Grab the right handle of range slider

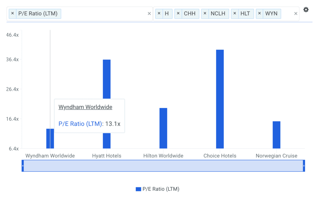(x=304, y=166)
